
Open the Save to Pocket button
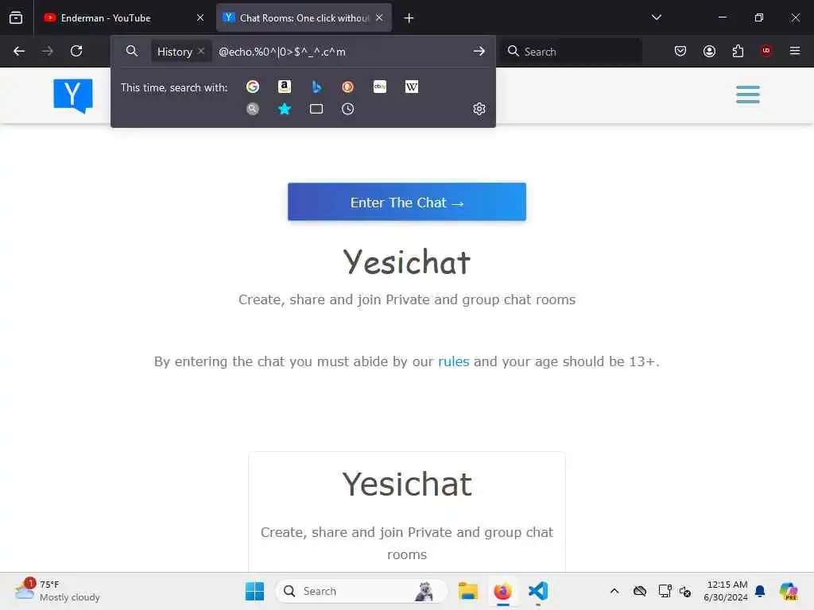(680, 51)
